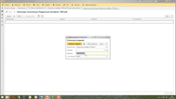
Task: Open the sections grid icon in sidebar
Action: 2,11
